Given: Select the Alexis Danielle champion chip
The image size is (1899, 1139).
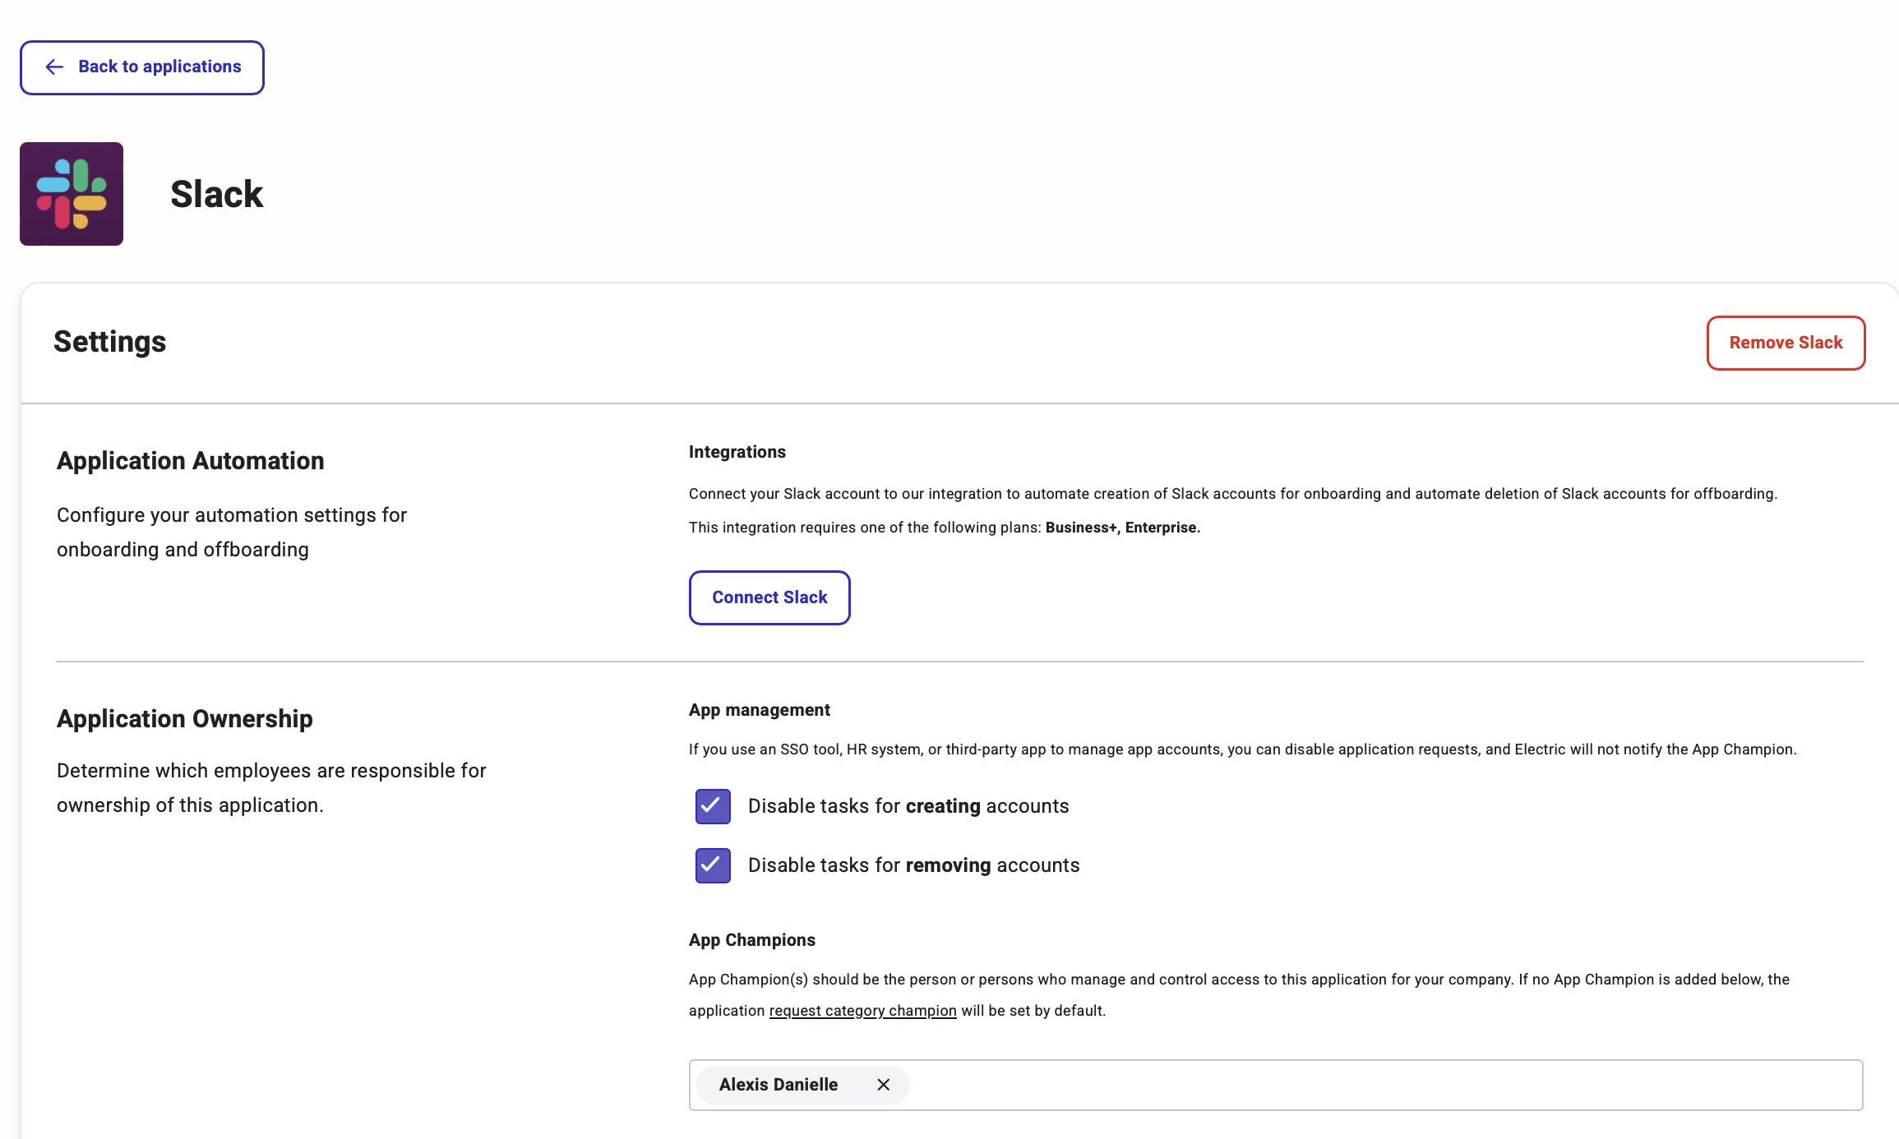Looking at the screenshot, I should click(x=778, y=1085).
